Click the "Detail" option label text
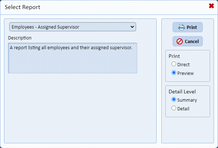The width and height of the screenshot is (218, 148). 183,109
